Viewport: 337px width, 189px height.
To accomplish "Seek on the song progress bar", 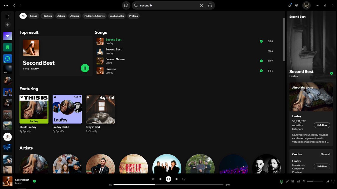I will click(168, 185).
